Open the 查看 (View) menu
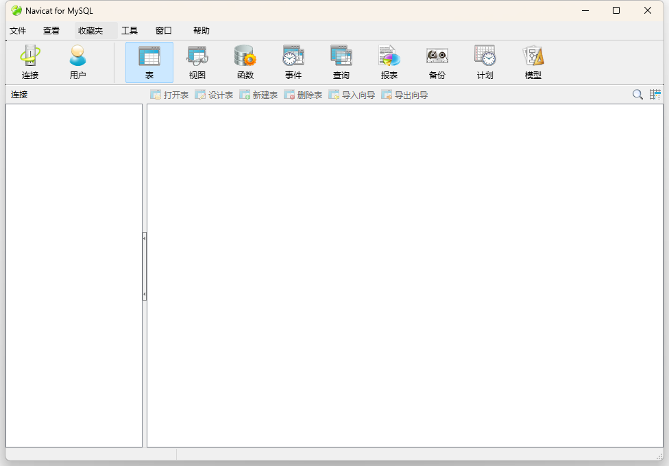Image resolution: width=669 pixels, height=466 pixels. (51, 31)
